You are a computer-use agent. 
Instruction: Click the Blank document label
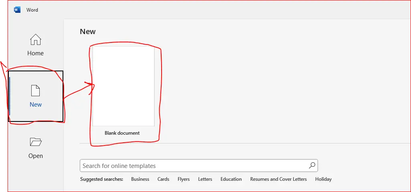(x=122, y=133)
